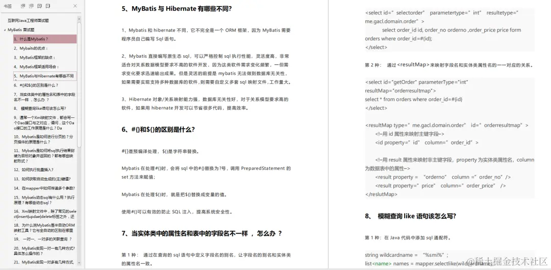The image size is (551, 270).
Task: Go to bookmark 3、MyBatis框架的缺点
Action: point(35,57)
